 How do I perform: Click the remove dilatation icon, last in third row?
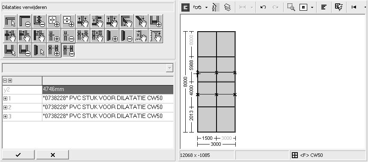(x=68, y=50)
